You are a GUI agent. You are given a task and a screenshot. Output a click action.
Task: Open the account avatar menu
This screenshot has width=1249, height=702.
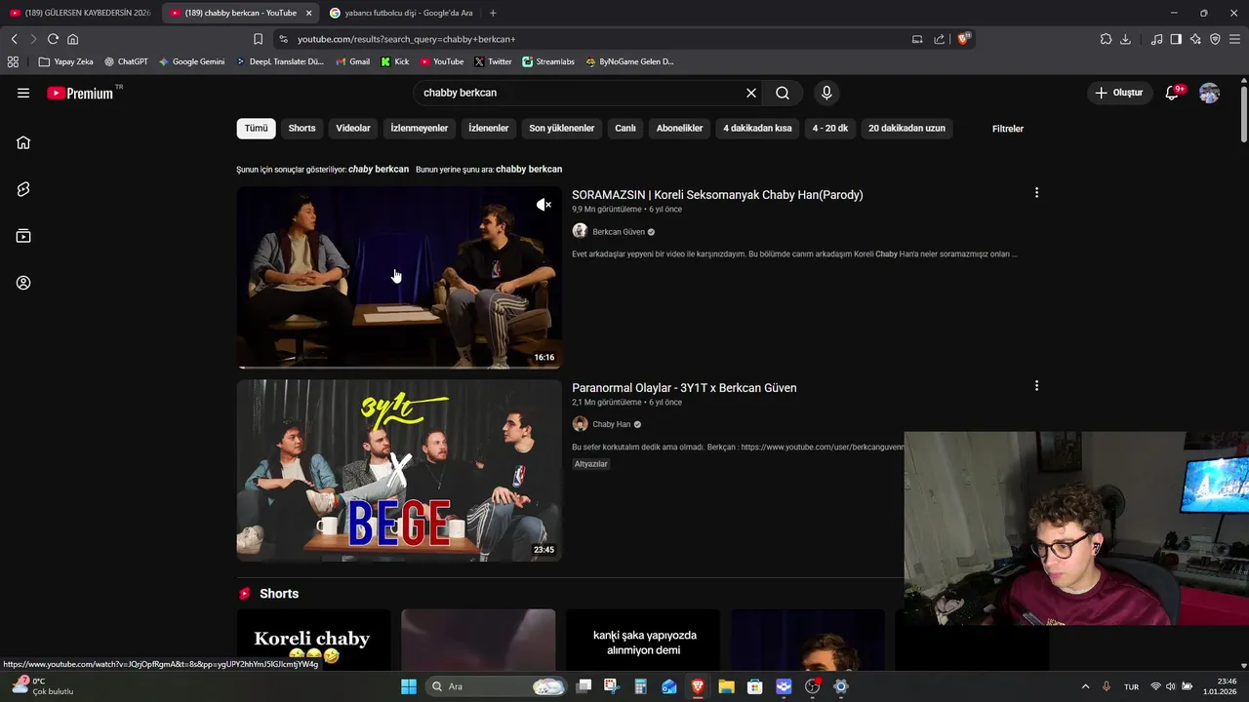[x=1209, y=93]
